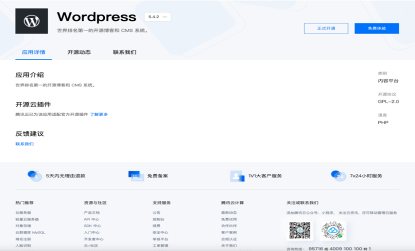Go to SDK 中心 link
The image size is (415, 251).
point(92,226)
